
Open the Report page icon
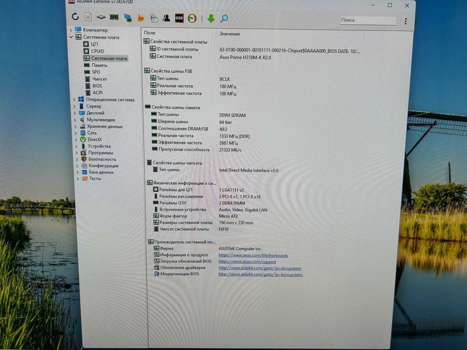click(x=88, y=17)
